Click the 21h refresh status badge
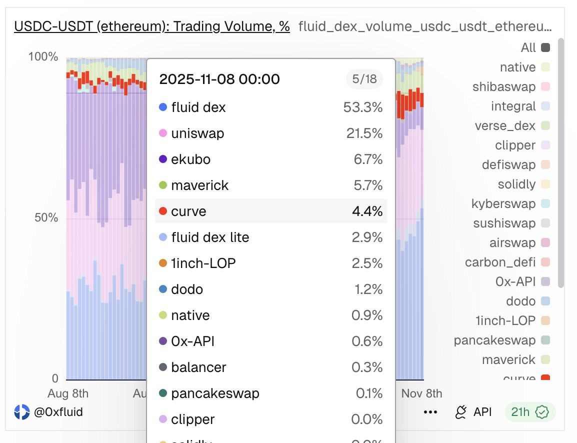The image size is (577, 443). coord(530,412)
